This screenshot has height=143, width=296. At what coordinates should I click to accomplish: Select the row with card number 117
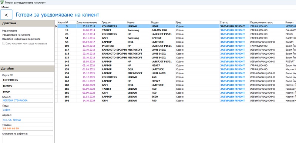point(175,50)
